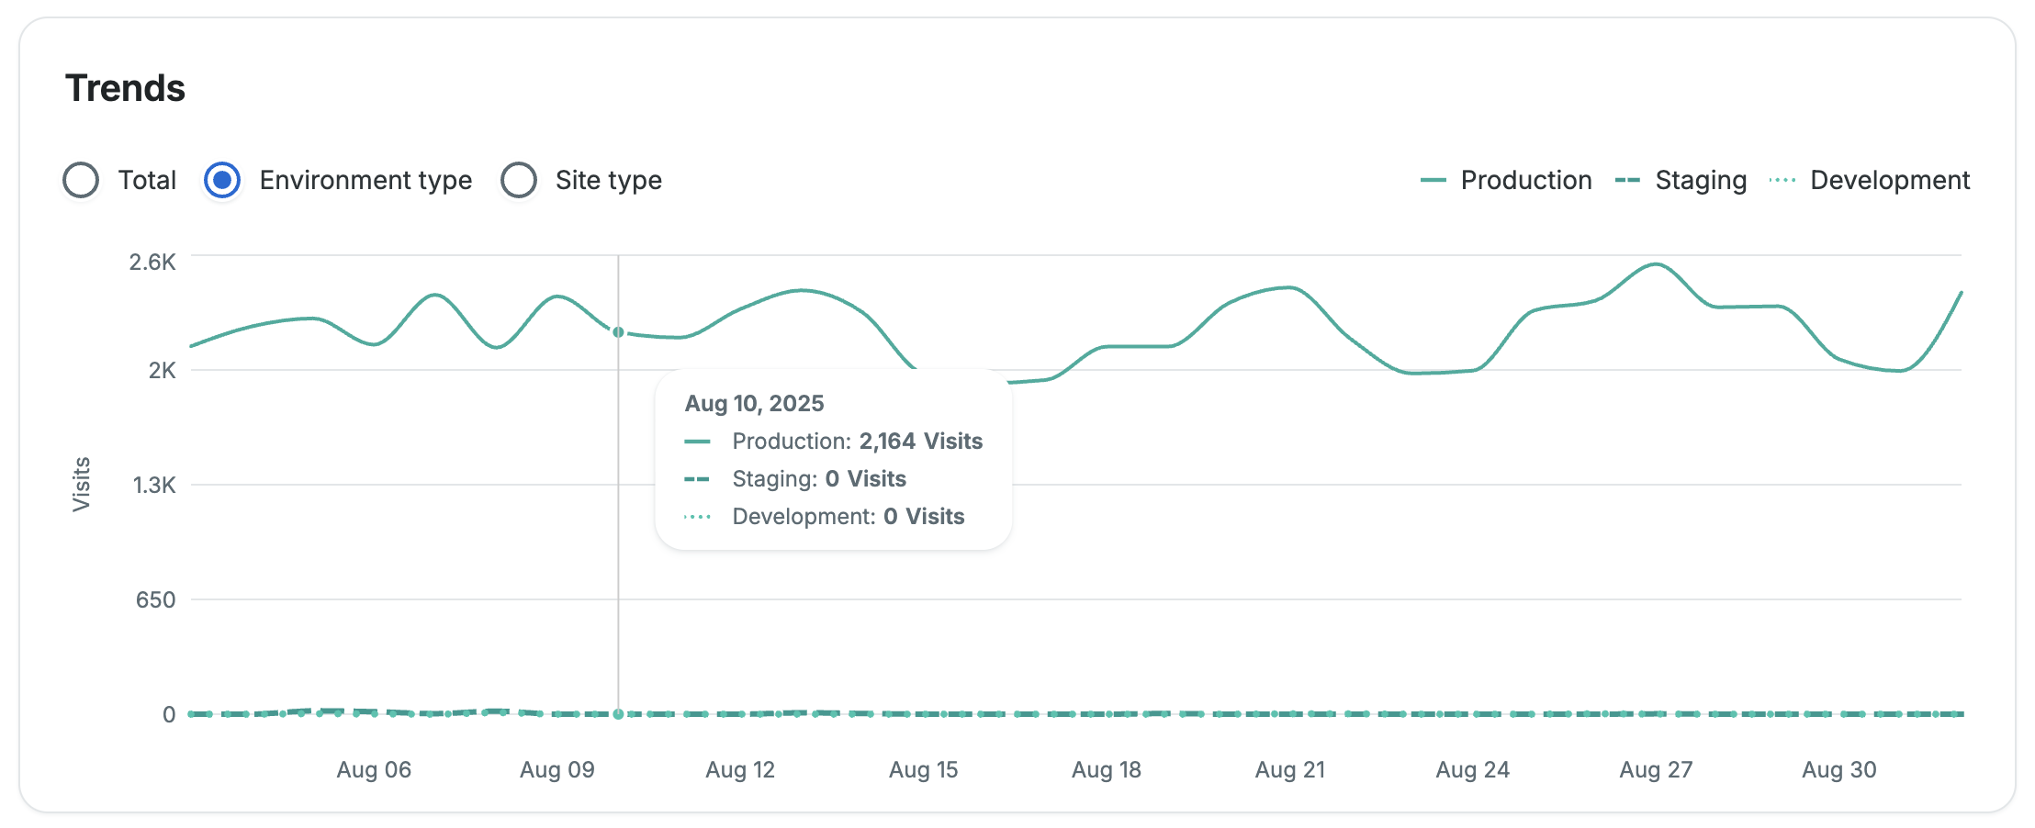Image resolution: width=2035 pixels, height=828 pixels.
Task: Click the Development dotted line legend icon
Action: point(1782,180)
